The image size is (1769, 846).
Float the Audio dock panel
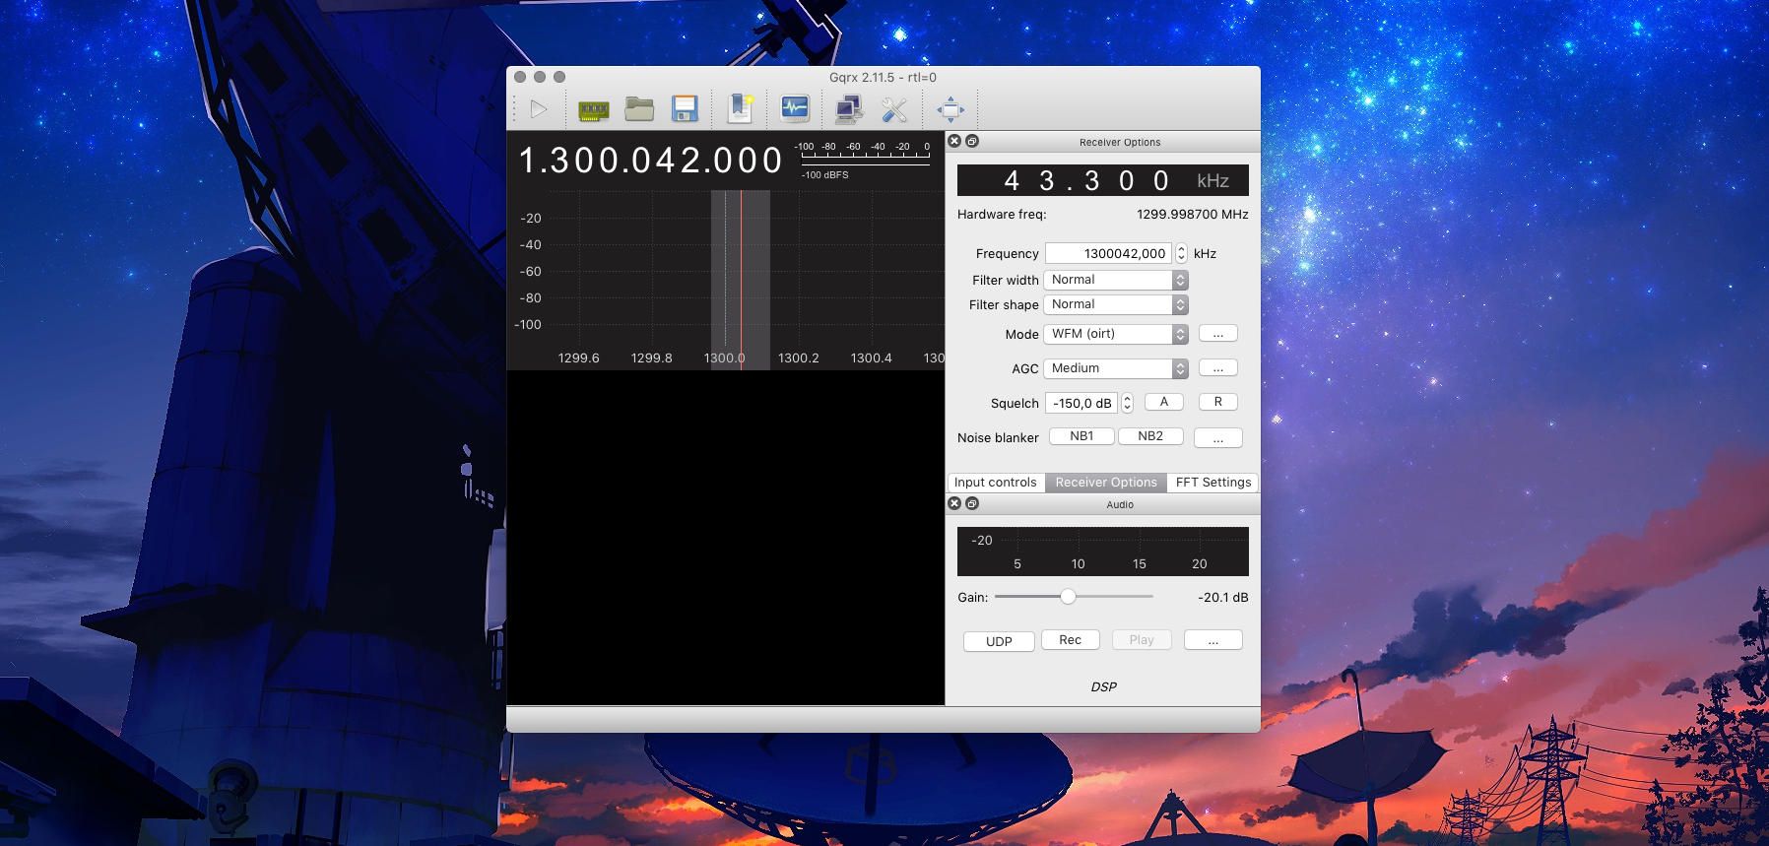click(x=972, y=503)
